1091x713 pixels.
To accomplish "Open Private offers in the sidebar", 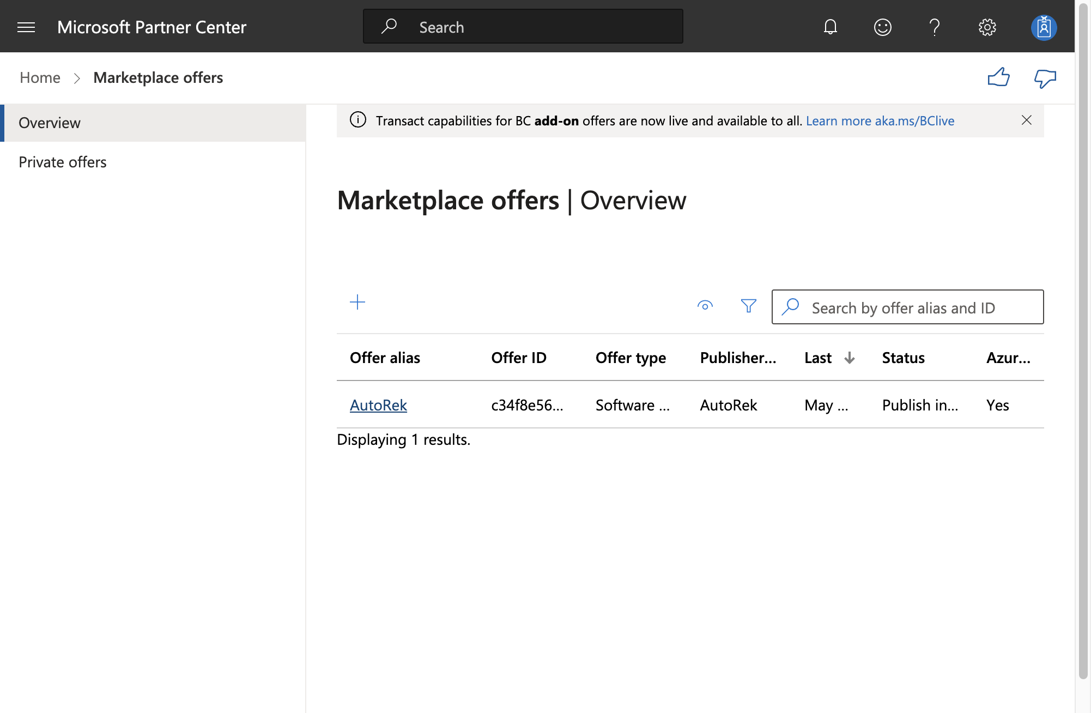I will pyautogui.click(x=153, y=162).
